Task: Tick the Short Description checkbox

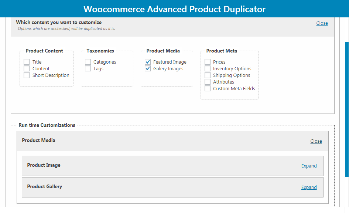Action: [27, 75]
